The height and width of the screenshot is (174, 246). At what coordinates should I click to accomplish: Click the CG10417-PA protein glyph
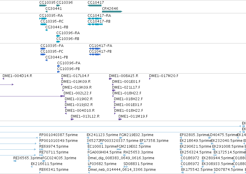click(x=95, y=49)
